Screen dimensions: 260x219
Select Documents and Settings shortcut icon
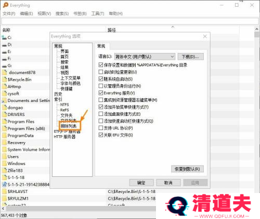(x=5, y=100)
